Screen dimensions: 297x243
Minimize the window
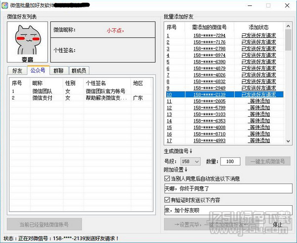coord(250,5)
